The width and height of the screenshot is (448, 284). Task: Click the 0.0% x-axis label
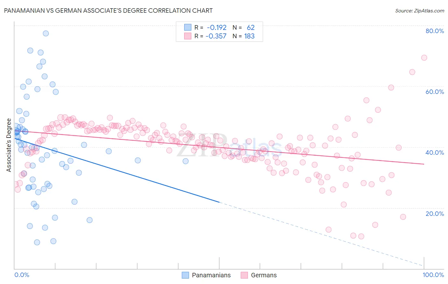coord(22,275)
